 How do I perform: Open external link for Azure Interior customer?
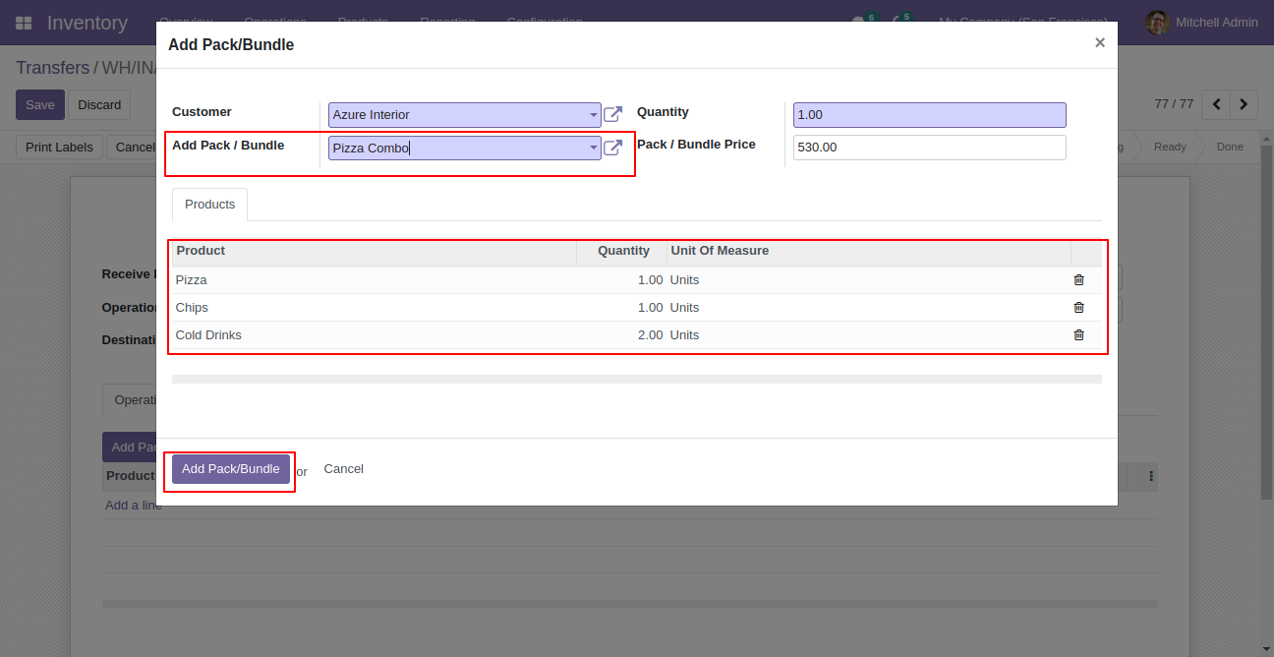(612, 115)
